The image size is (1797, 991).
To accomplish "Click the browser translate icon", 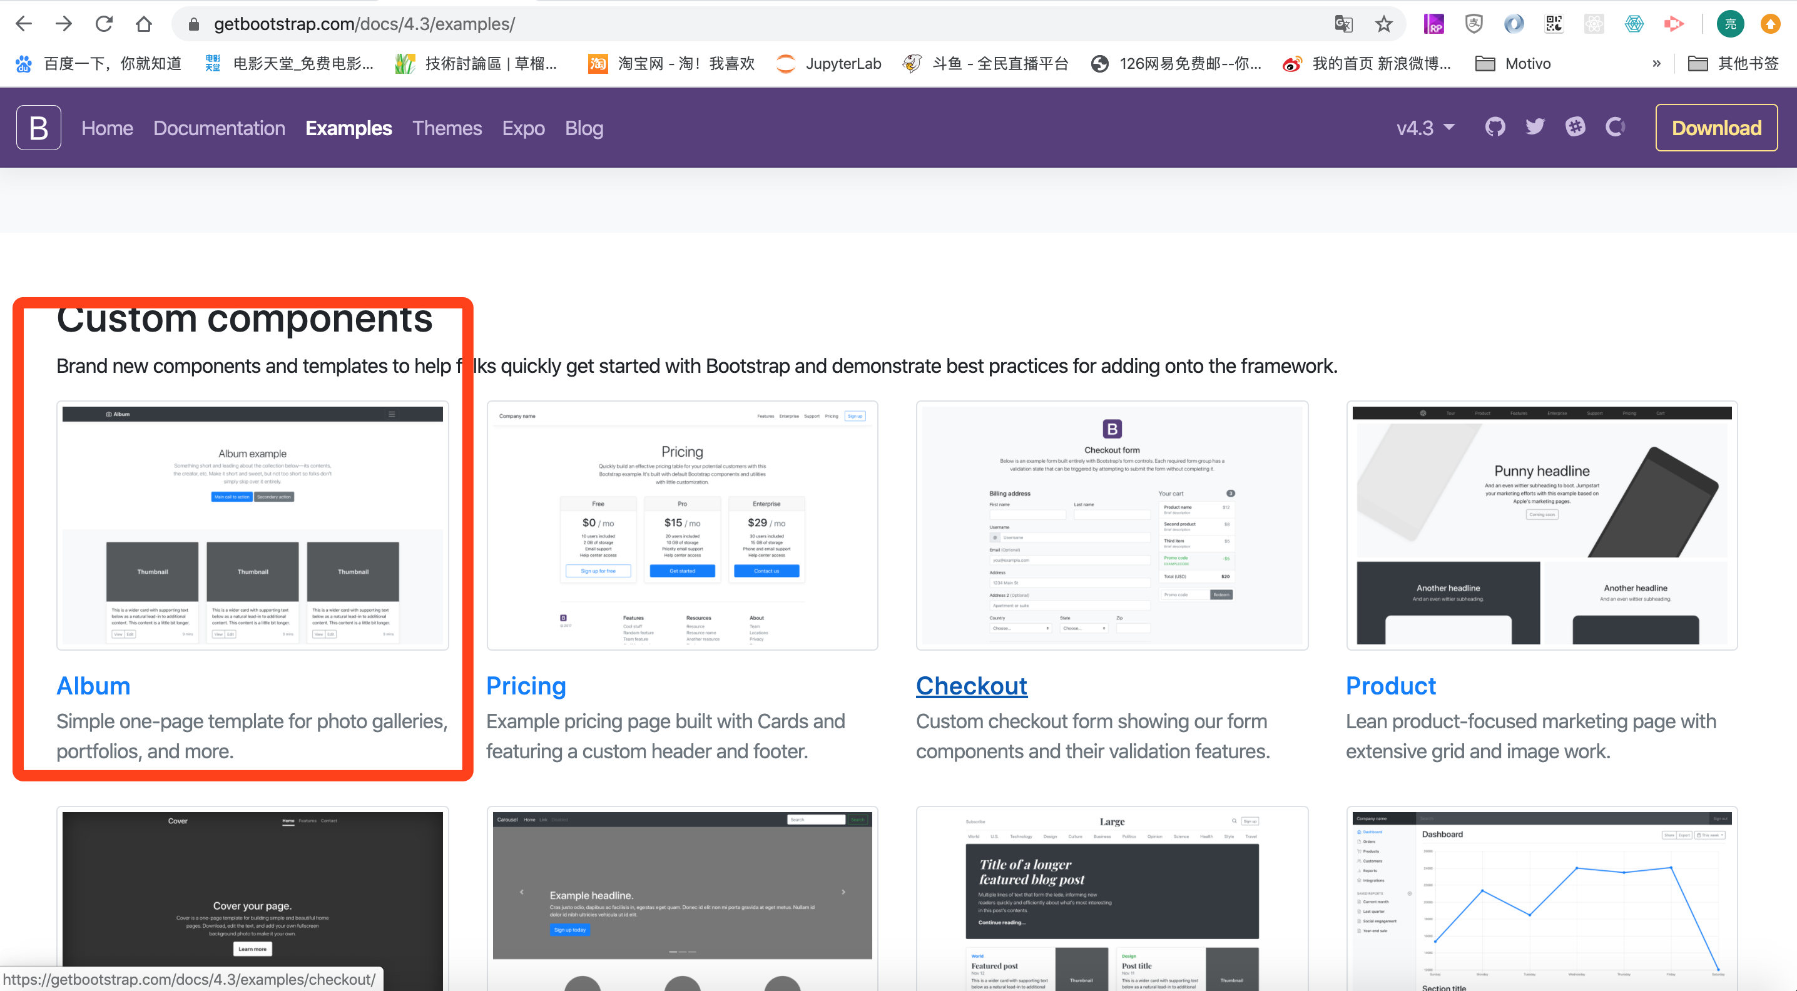I will (x=1343, y=24).
